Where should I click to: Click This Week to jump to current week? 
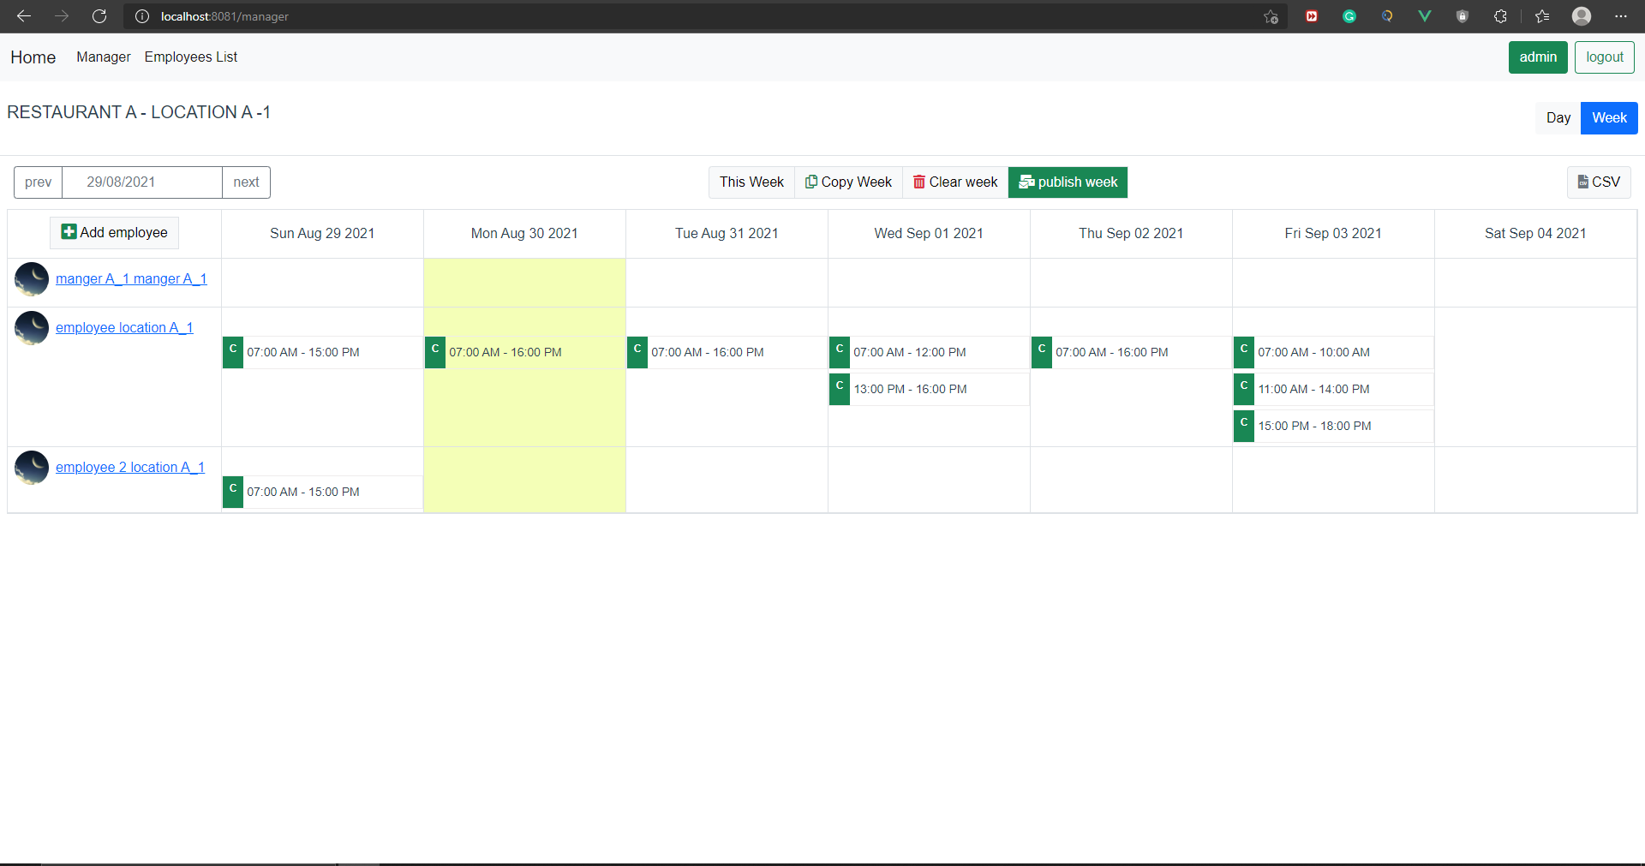point(751,182)
